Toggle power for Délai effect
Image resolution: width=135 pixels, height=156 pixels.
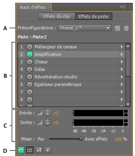click(x=29, y=69)
